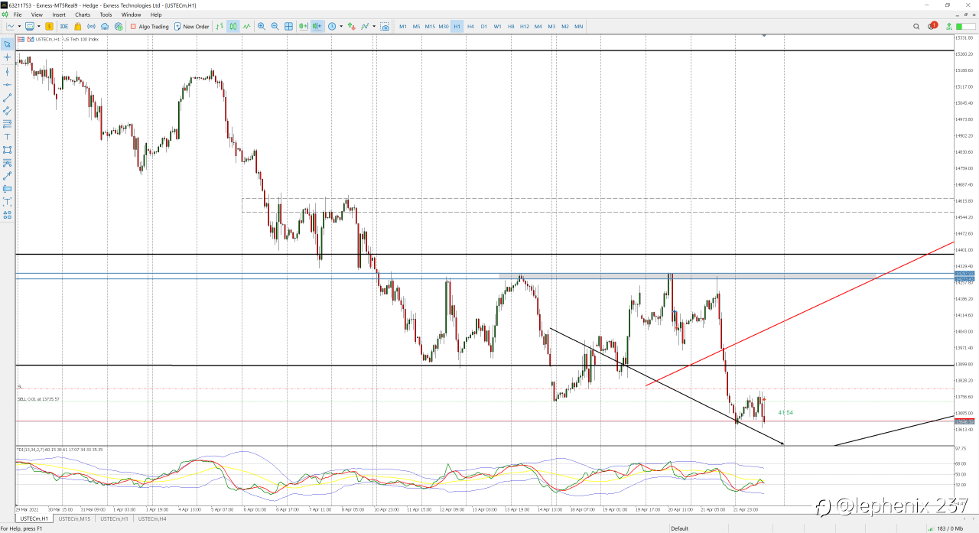Set timeframe to W1
Image resolution: width=979 pixels, height=533 pixels.
point(497,26)
